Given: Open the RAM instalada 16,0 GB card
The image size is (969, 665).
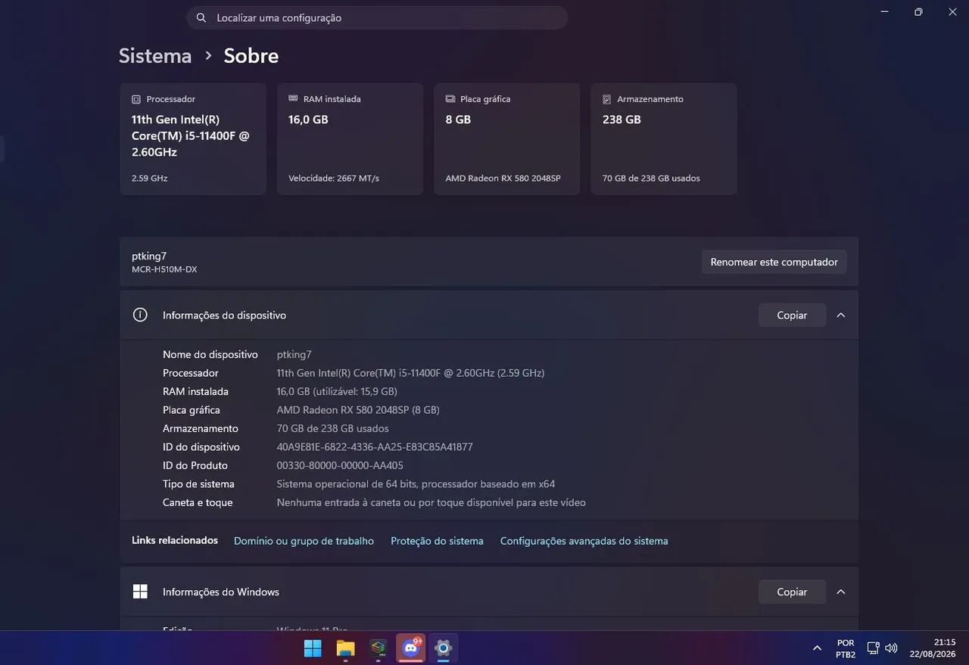Looking at the screenshot, I should pos(350,139).
